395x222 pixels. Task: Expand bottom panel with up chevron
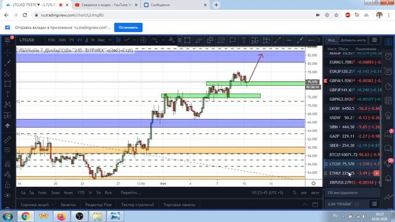304,204
